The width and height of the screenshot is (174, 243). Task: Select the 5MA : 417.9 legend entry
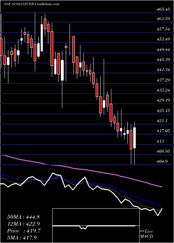coord(23,237)
